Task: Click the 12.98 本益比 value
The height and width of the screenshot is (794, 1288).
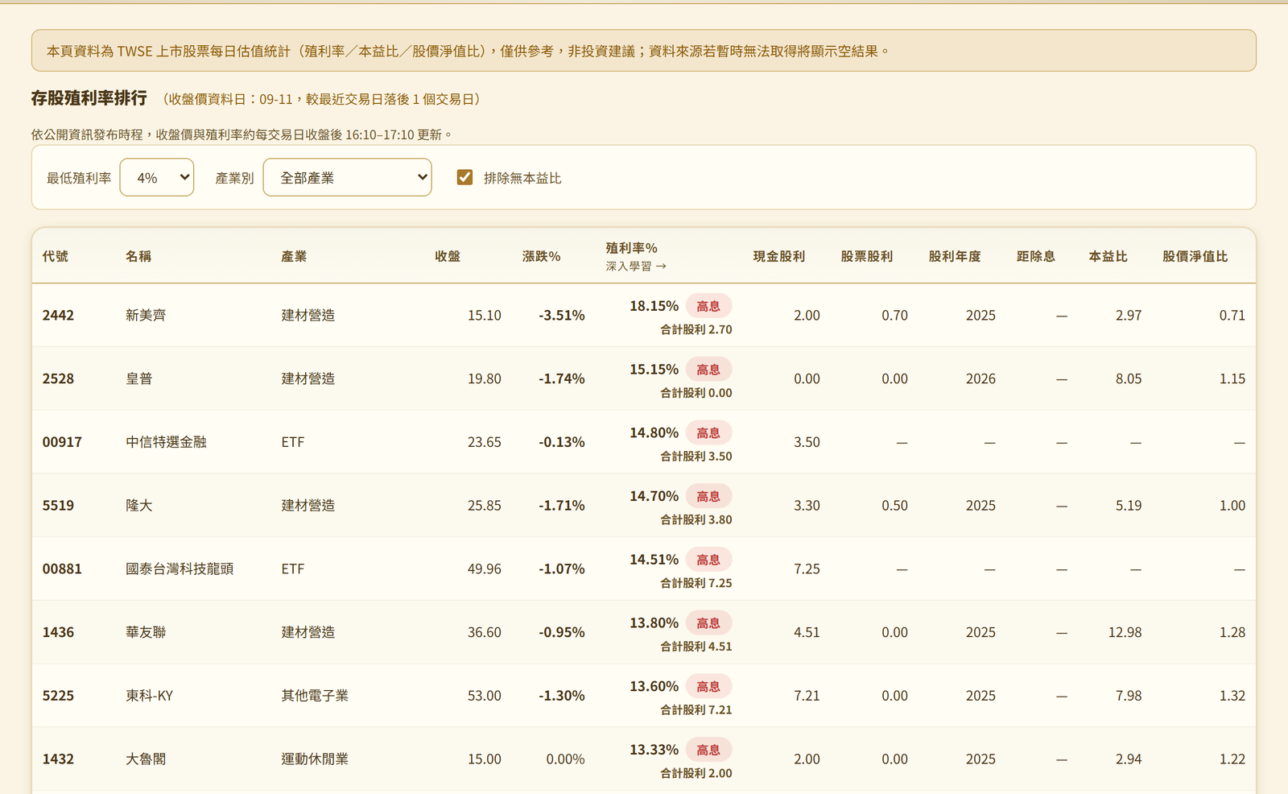Action: pyautogui.click(x=1125, y=632)
